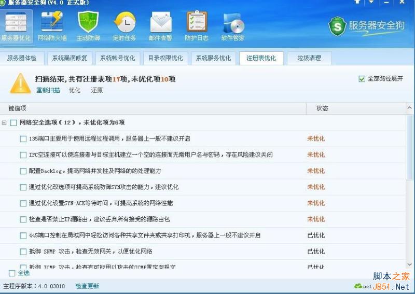Tick the 135端口 item checkbox
415x294 pixels.
(23, 139)
